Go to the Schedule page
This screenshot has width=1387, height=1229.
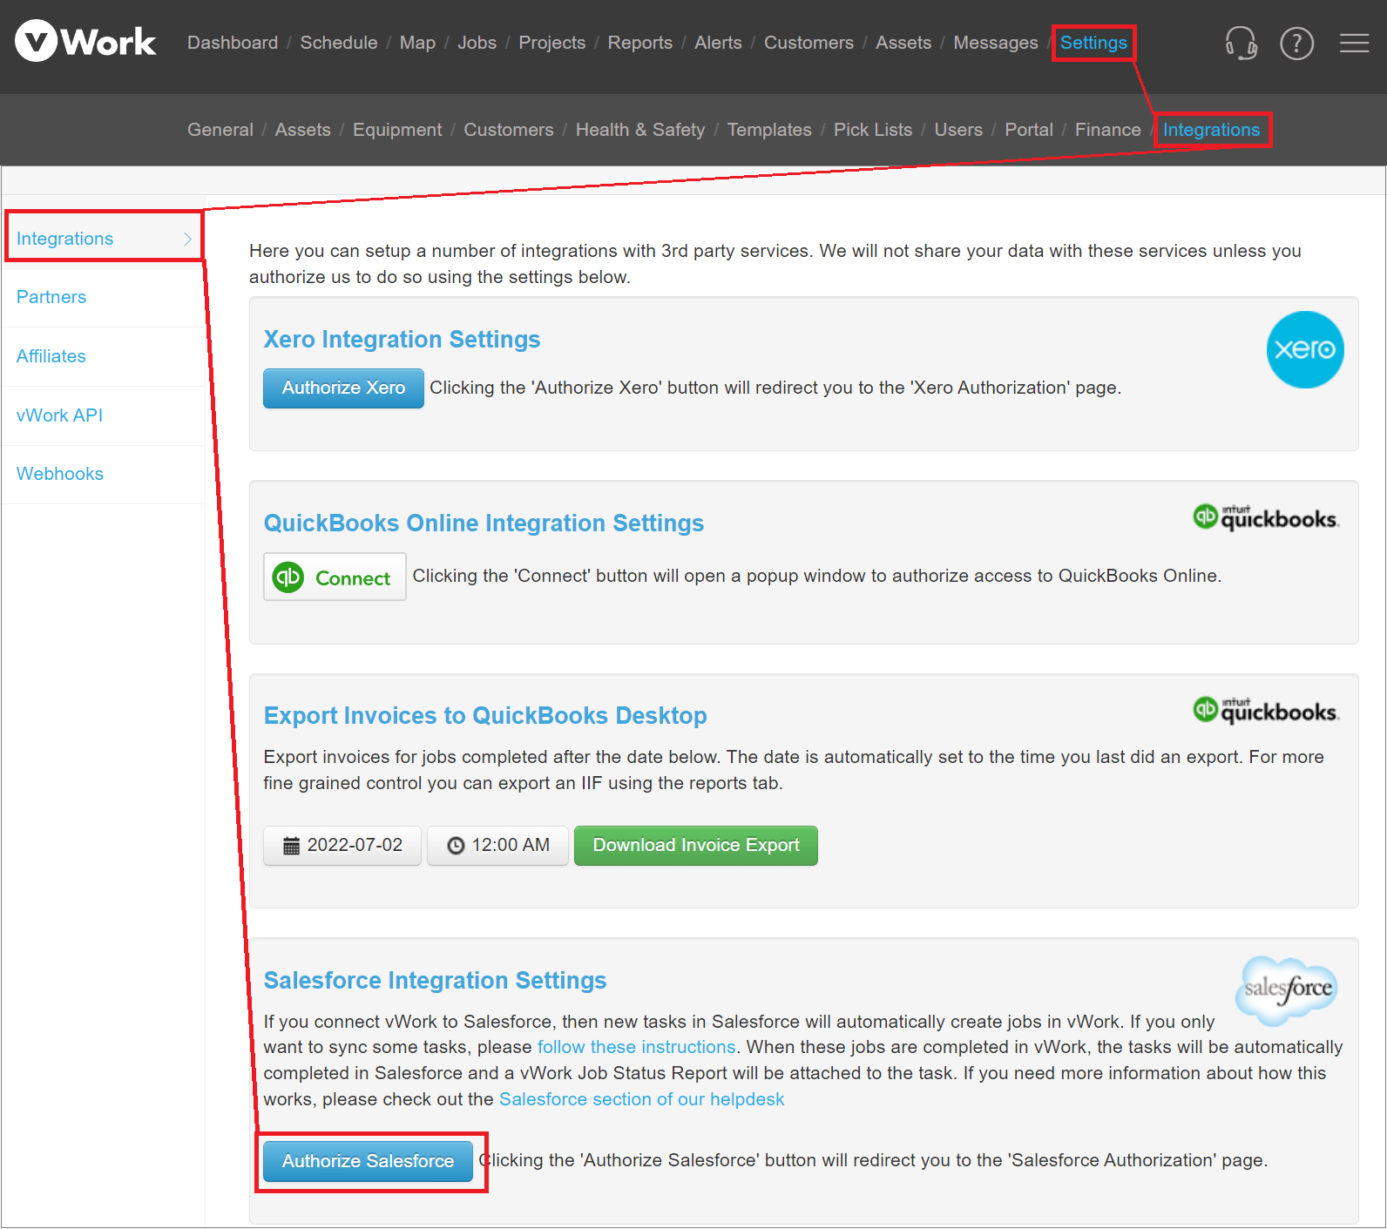(x=339, y=43)
